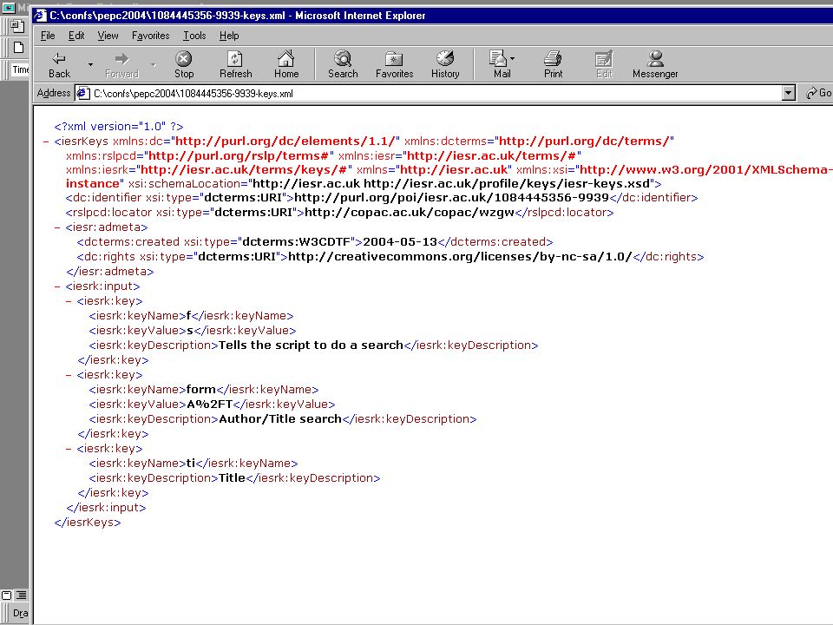Open the Favorites menu

pyautogui.click(x=150, y=36)
